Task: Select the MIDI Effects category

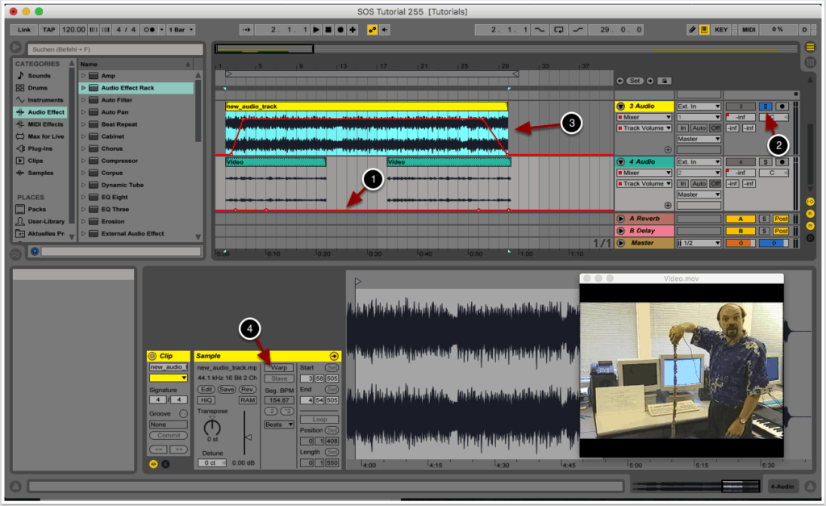Action: tap(44, 124)
